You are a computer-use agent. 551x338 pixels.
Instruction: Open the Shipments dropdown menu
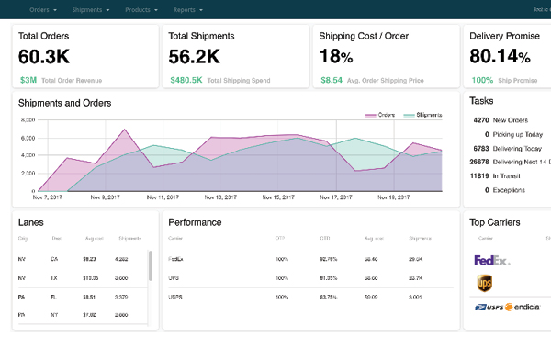point(91,10)
